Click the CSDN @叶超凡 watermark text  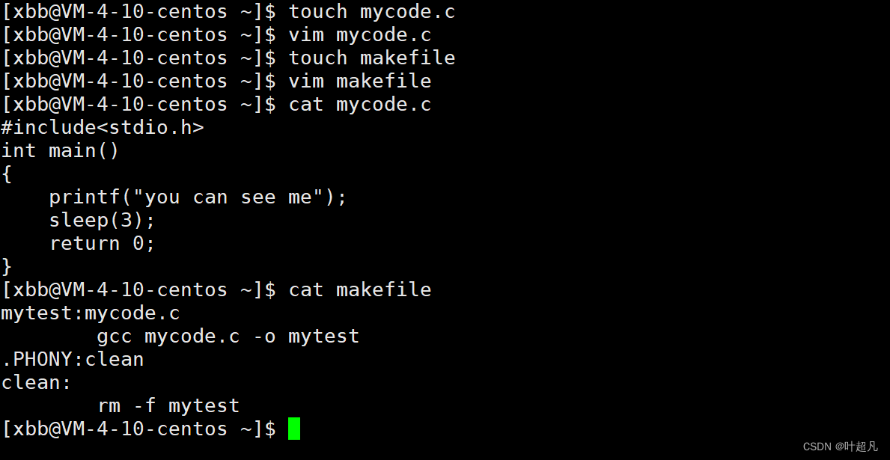840,447
